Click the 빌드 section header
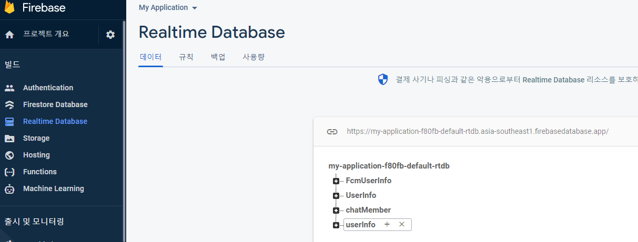The image size is (638, 242). (12, 65)
